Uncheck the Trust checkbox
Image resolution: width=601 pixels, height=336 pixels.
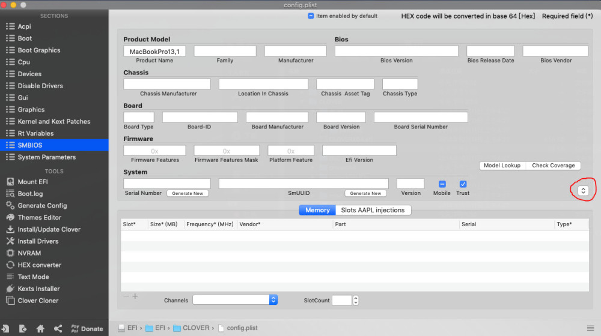tap(463, 184)
